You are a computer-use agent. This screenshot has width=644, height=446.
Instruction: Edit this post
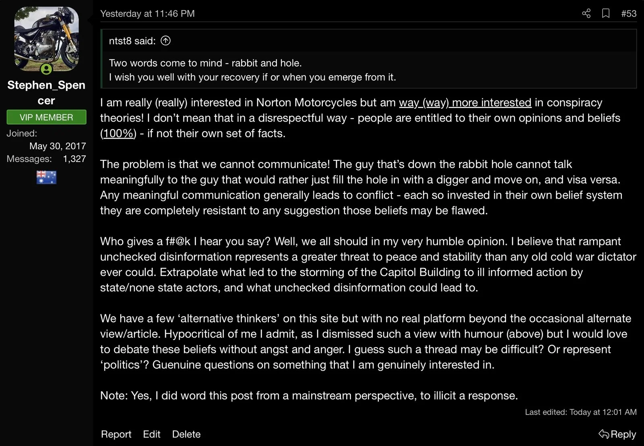[151, 434]
